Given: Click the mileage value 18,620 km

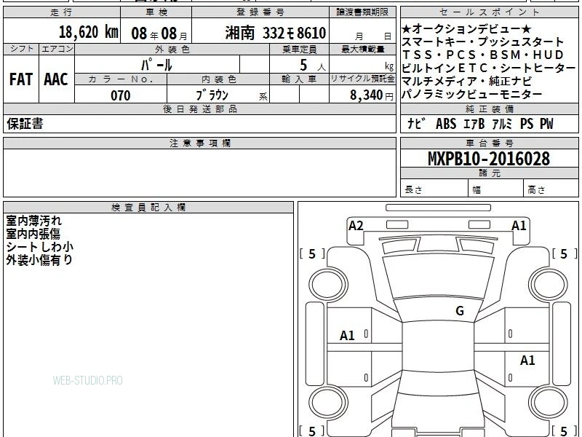Looking at the screenshot, I should click(89, 32).
